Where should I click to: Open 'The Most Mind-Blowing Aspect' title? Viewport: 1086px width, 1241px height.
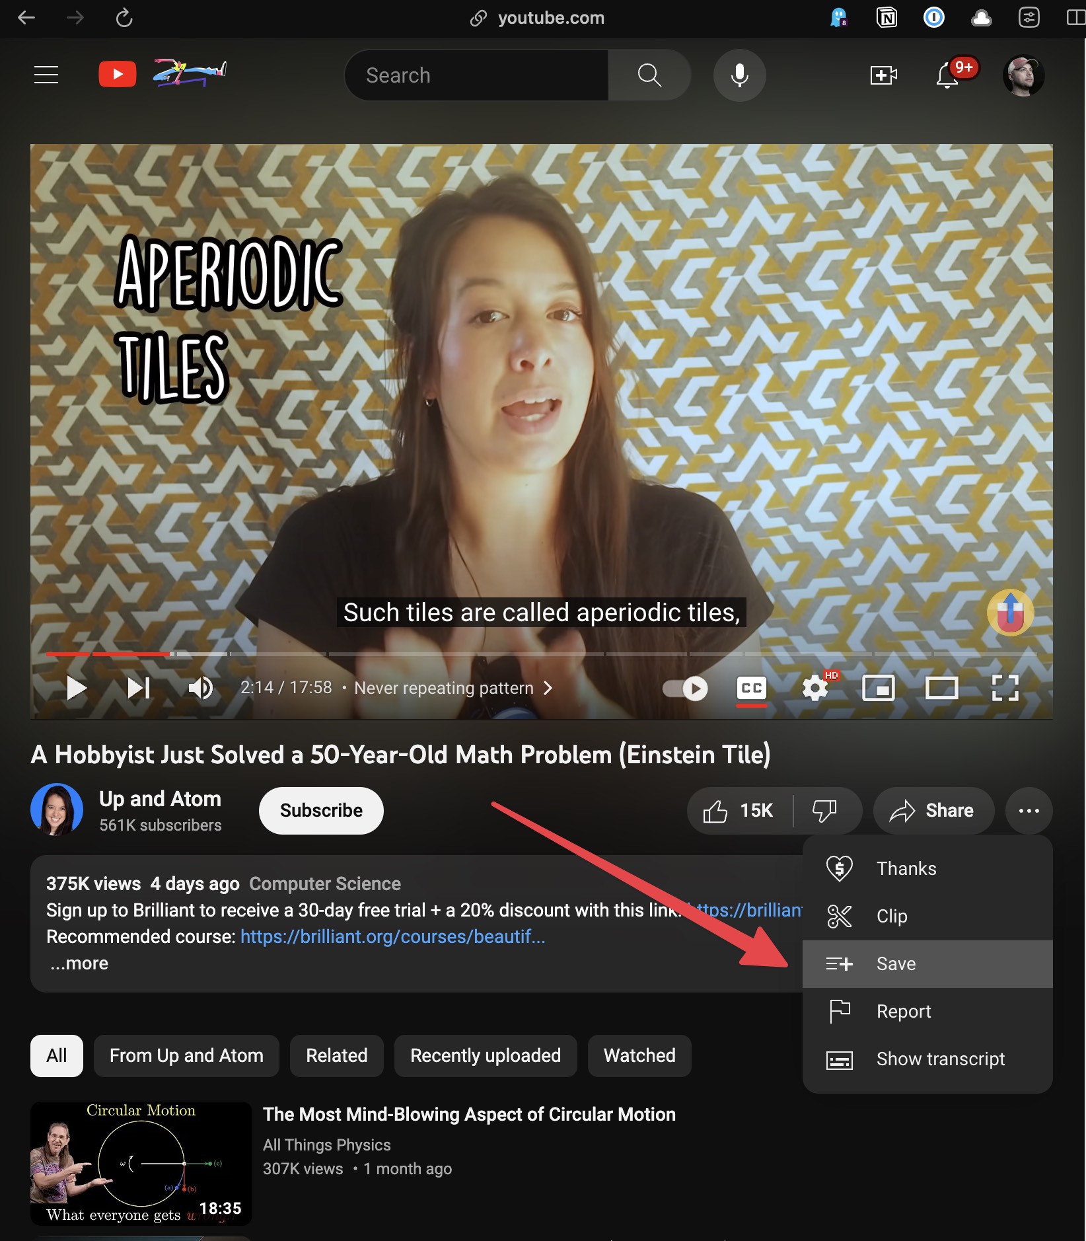(x=469, y=1114)
